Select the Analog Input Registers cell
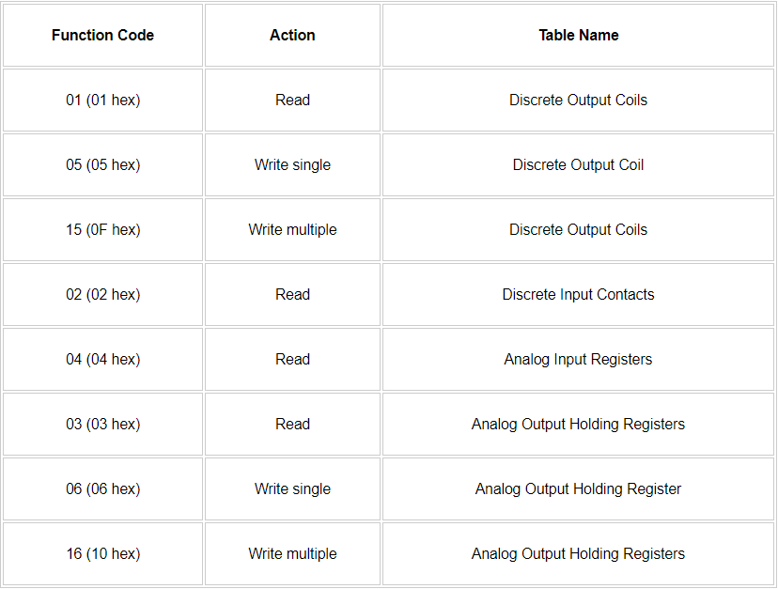The height and width of the screenshot is (589, 778). 578,359
